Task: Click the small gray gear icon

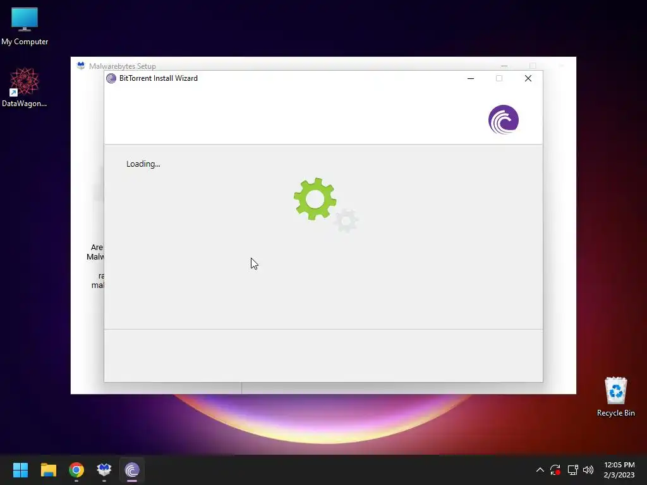Action: click(x=346, y=220)
